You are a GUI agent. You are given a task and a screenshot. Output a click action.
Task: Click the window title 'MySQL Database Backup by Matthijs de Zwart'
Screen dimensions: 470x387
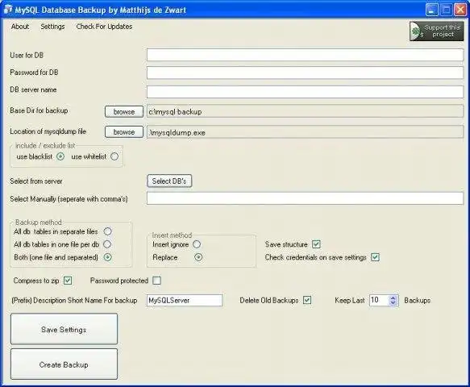tap(101, 10)
